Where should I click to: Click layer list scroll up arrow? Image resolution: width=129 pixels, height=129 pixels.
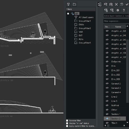[x=127, y=26]
